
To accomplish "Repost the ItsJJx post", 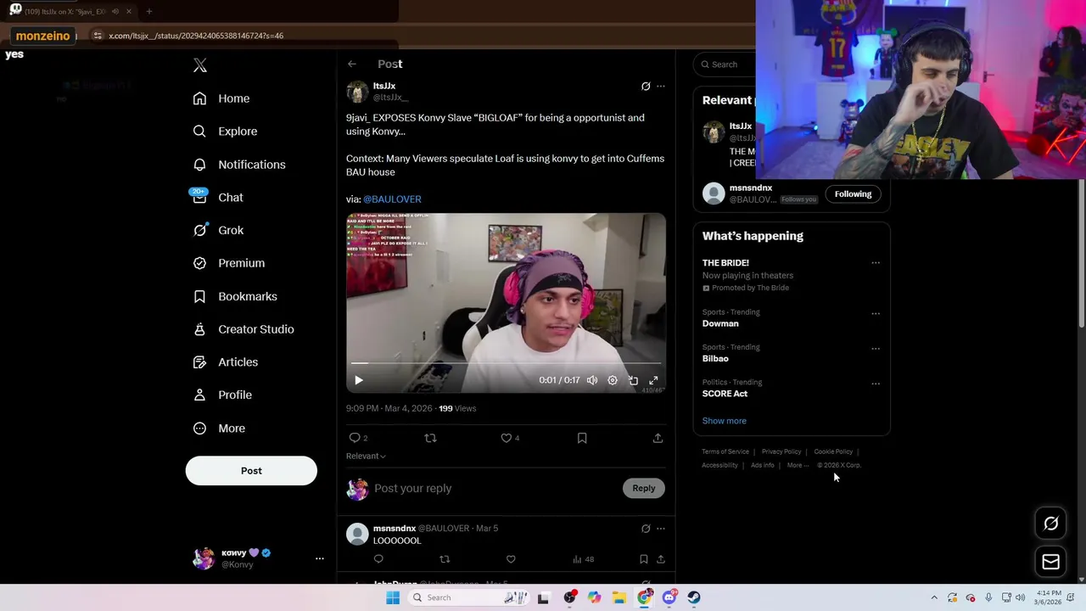I will tap(430, 438).
